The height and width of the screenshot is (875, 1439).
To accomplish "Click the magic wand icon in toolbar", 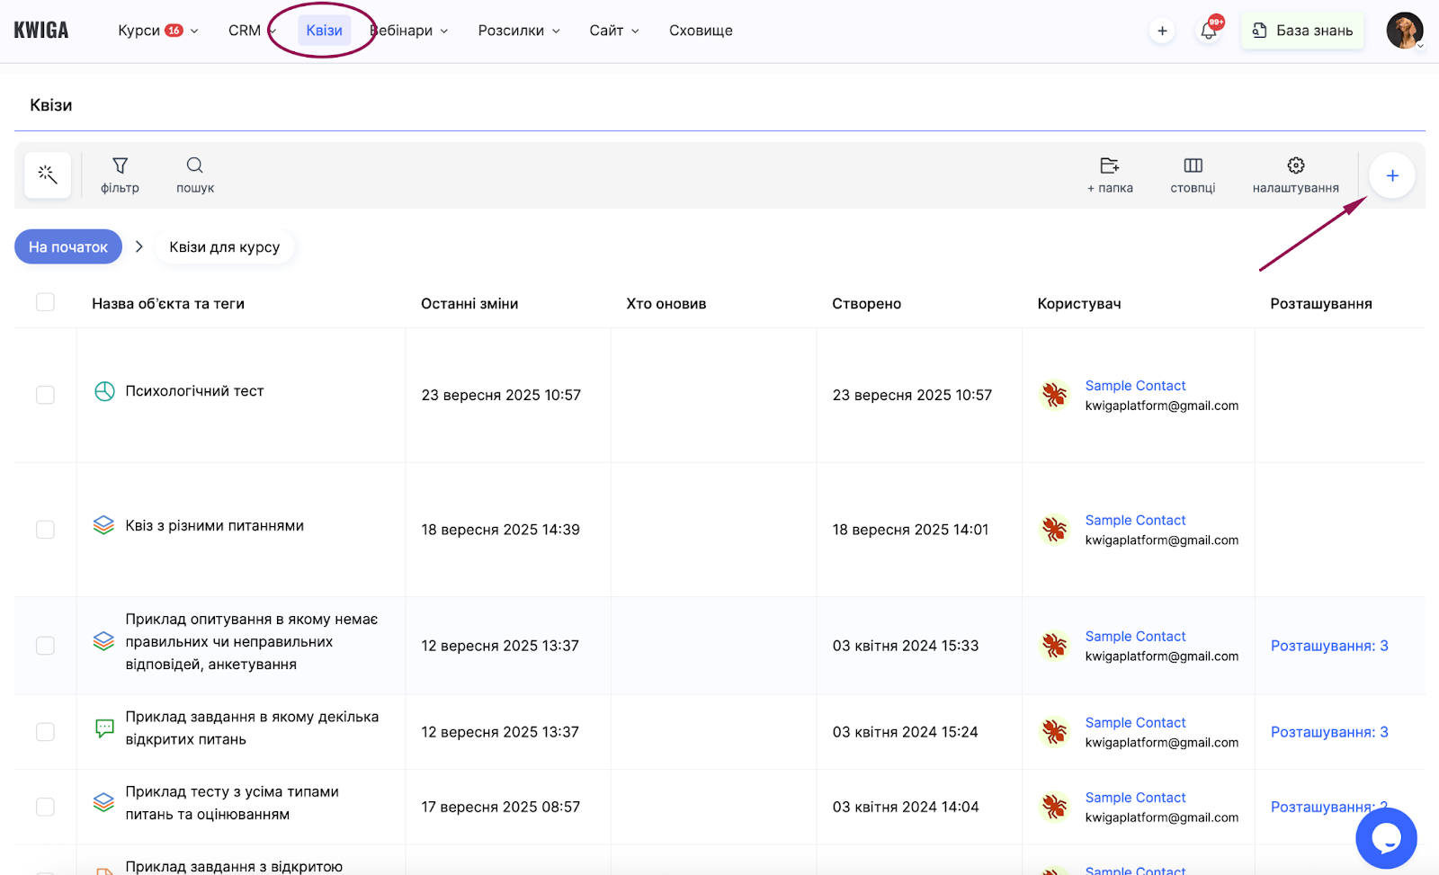I will 48,174.
